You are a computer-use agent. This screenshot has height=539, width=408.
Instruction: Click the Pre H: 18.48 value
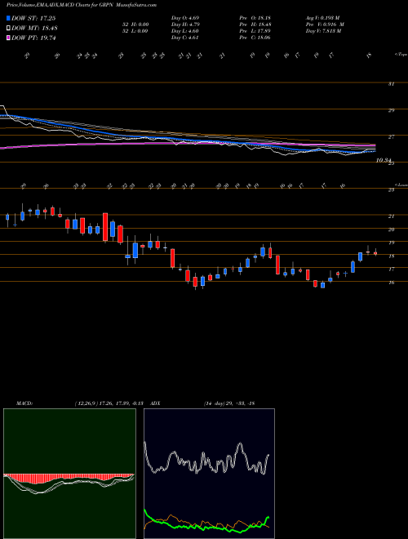(255, 24)
